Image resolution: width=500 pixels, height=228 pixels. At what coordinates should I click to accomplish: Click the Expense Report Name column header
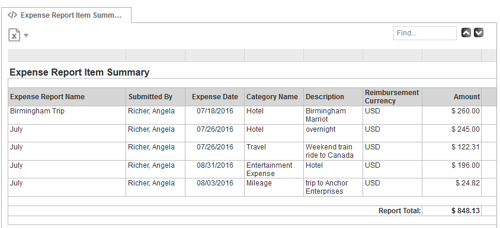(47, 97)
